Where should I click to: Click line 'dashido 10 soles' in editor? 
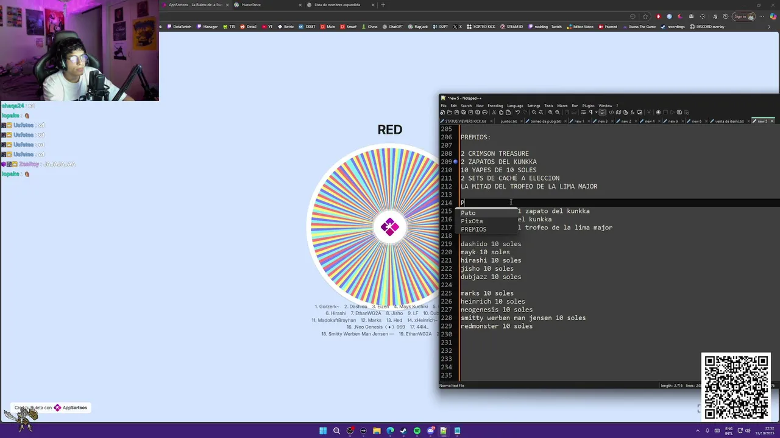point(491,244)
